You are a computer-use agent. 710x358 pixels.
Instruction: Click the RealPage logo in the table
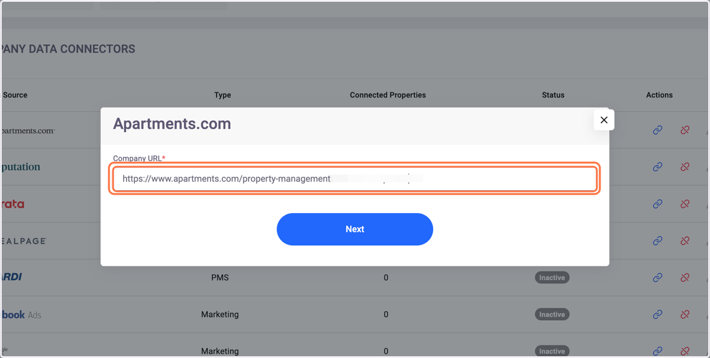point(24,241)
